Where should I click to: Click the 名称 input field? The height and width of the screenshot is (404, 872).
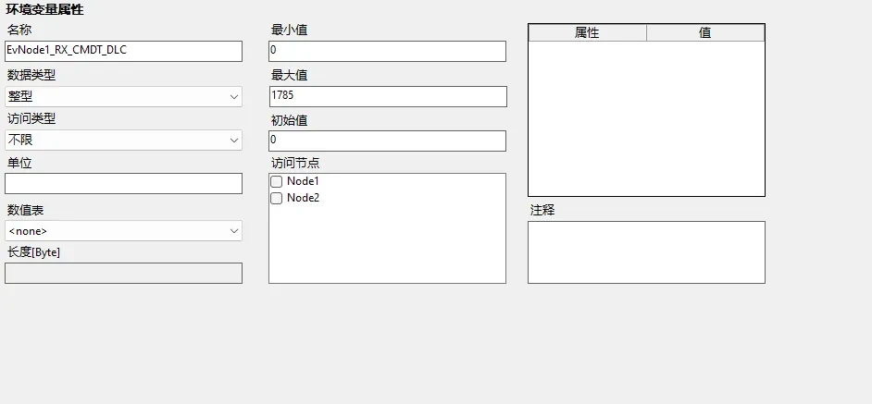coord(123,51)
